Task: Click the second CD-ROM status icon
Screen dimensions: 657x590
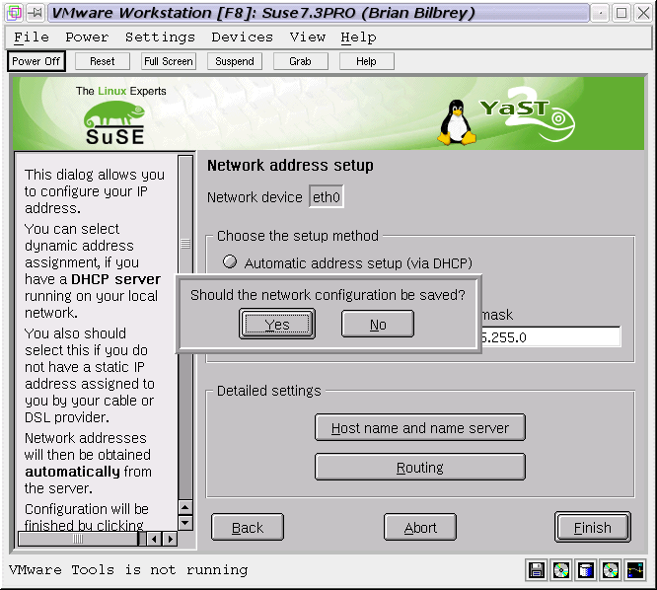Action: point(611,570)
